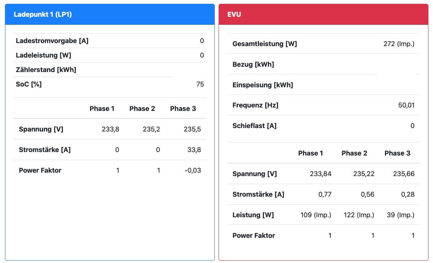The height and width of the screenshot is (263, 433).
Task: Select Ladepunkt Phase 1 voltage 233,8
Action: 111,129
